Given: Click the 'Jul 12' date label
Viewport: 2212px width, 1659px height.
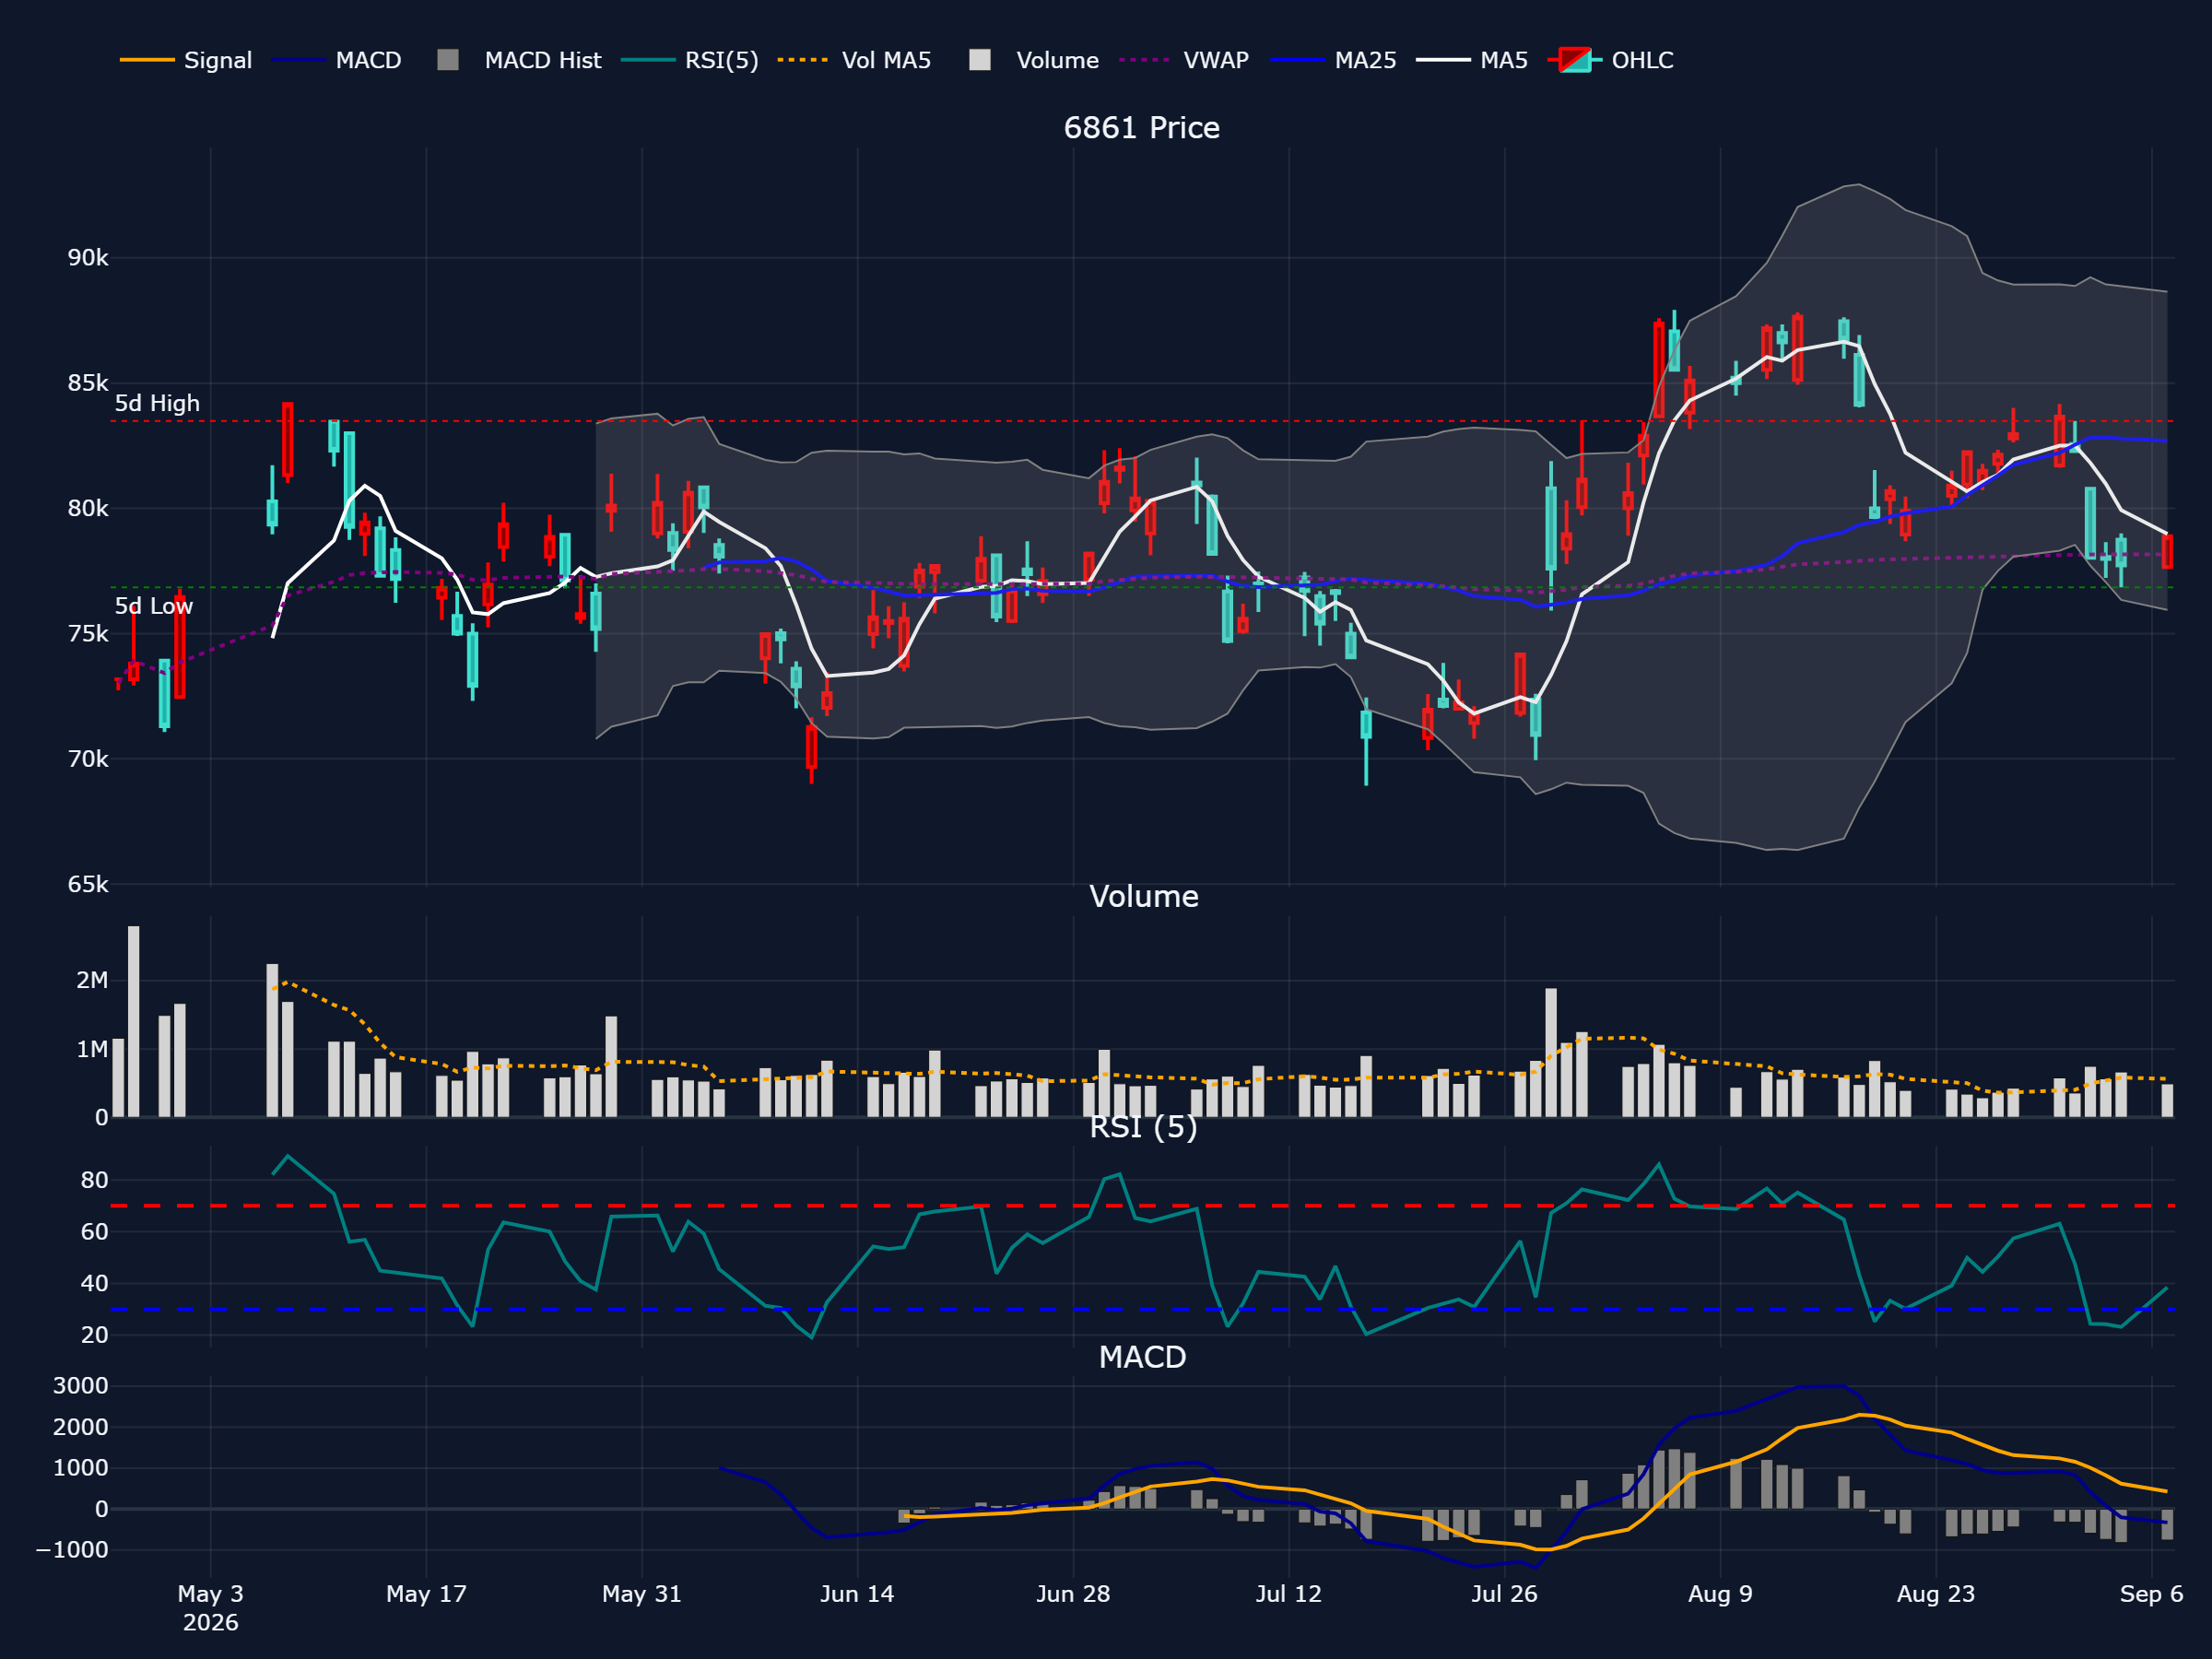Looking at the screenshot, I should point(1289,1594).
